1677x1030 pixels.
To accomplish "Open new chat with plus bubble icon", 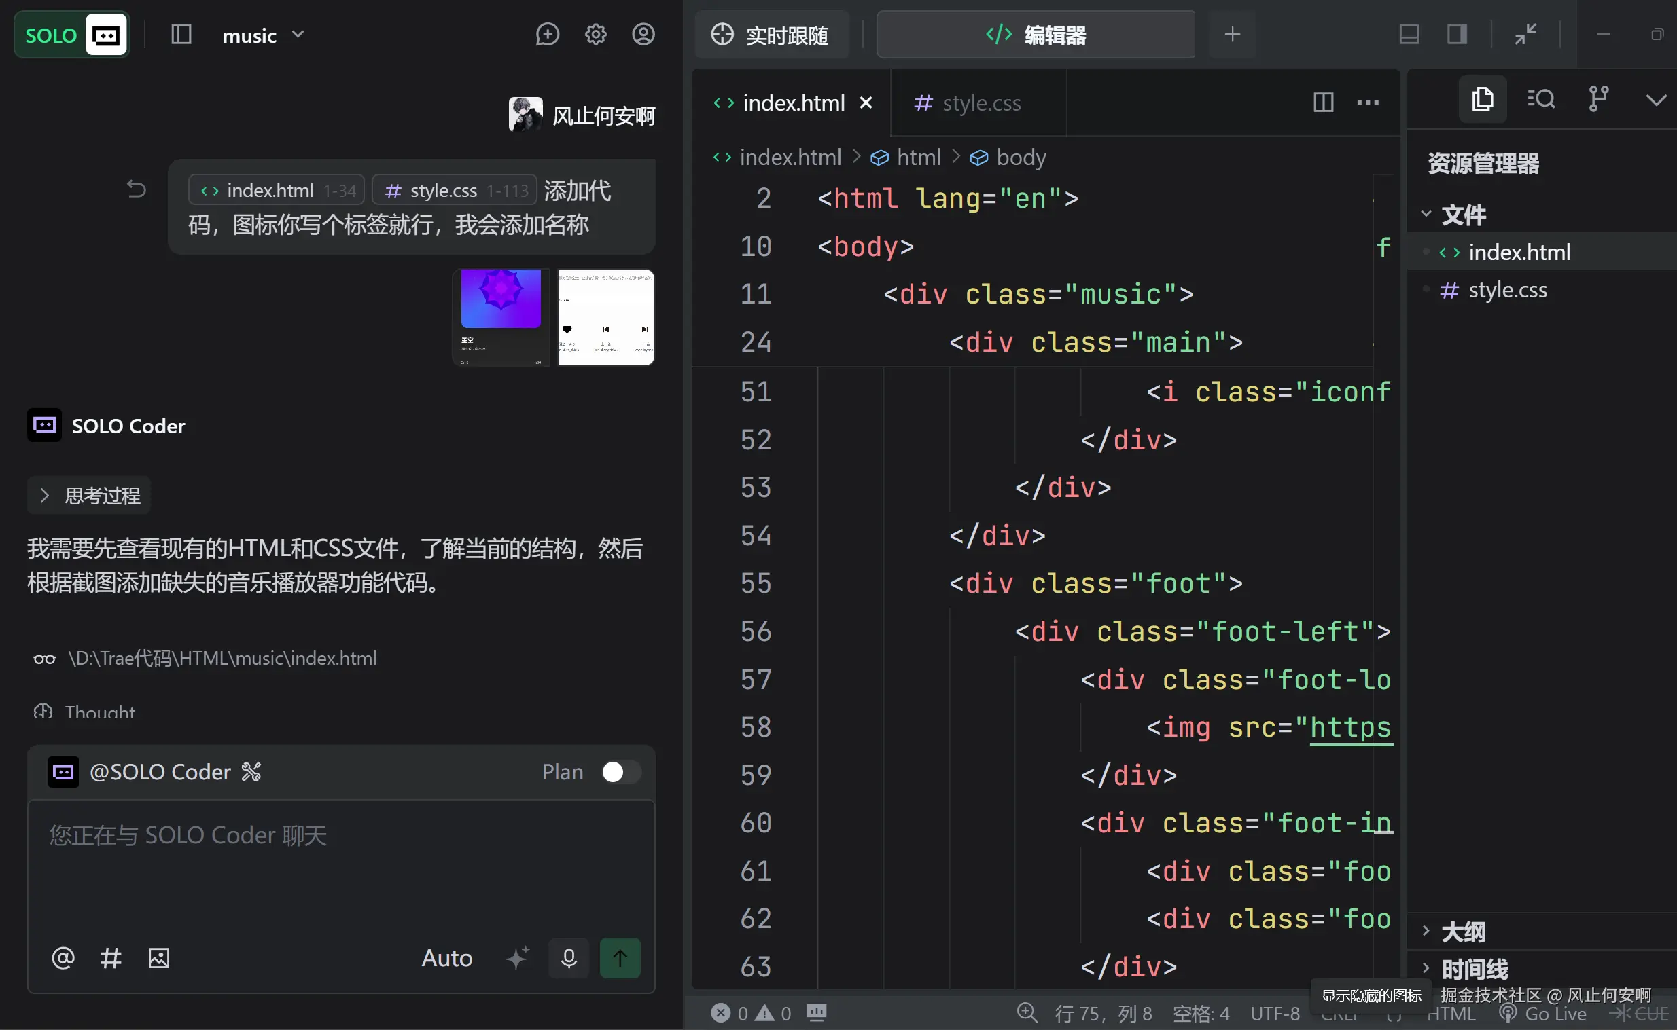I will point(547,35).
